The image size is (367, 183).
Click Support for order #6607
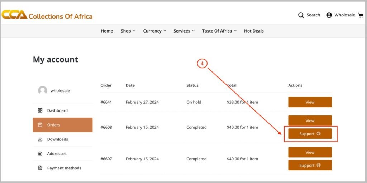[310, 165]
